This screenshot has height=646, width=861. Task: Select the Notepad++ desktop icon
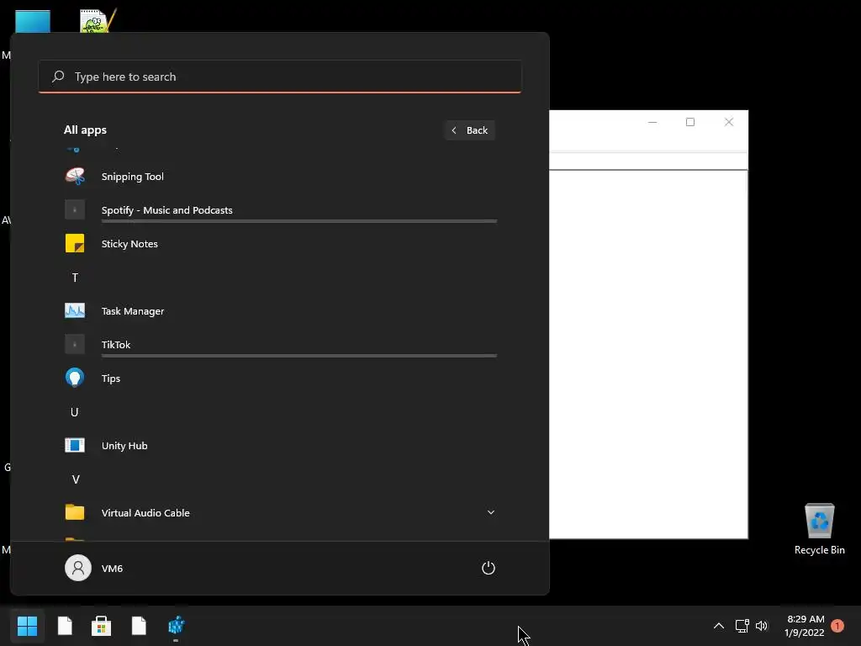[x=98, y=21]
